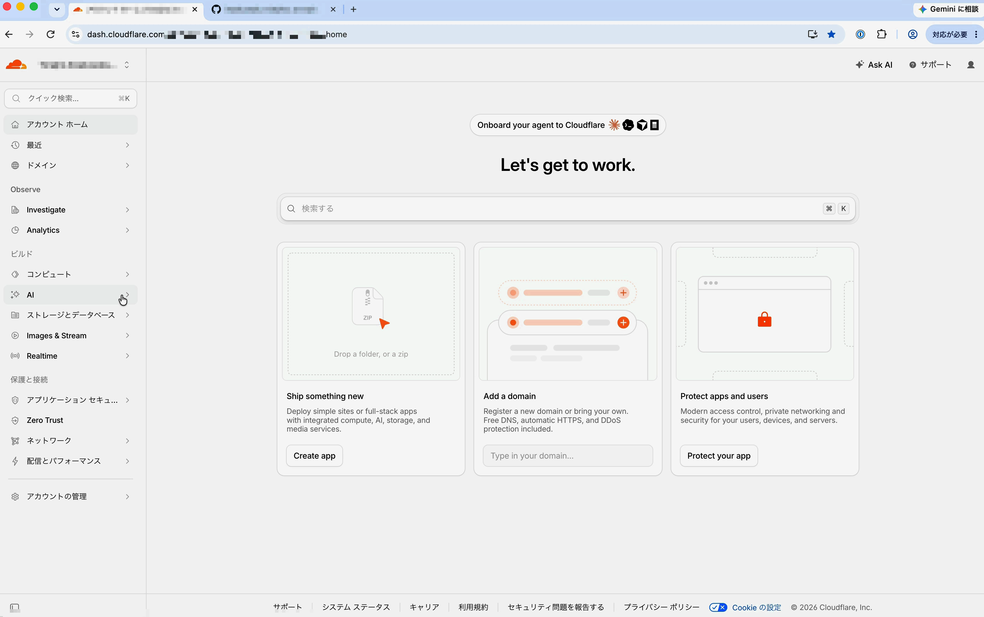Open the user profile icon menu
The height and width of the screenshot is (617, 984).
971,65
